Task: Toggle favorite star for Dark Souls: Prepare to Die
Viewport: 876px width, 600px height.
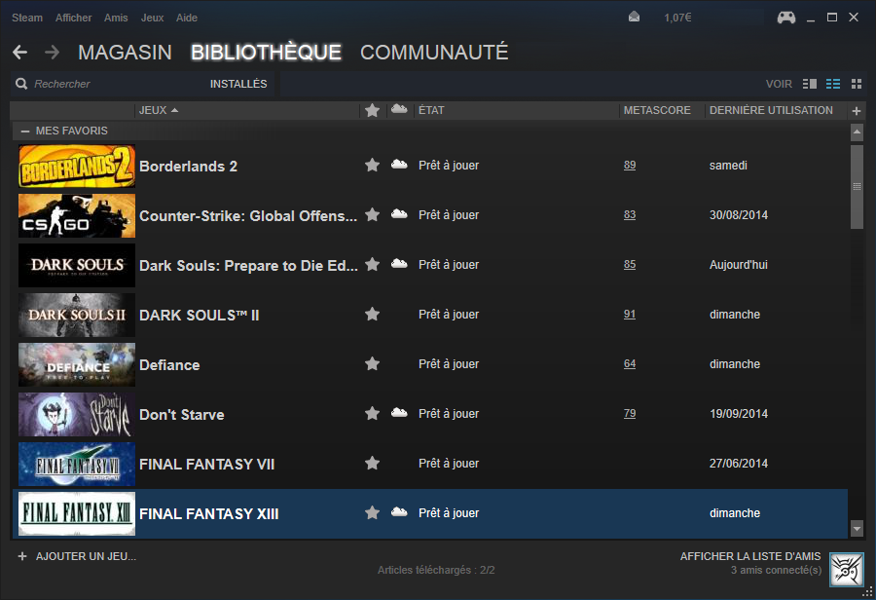Action: point(372,265)
